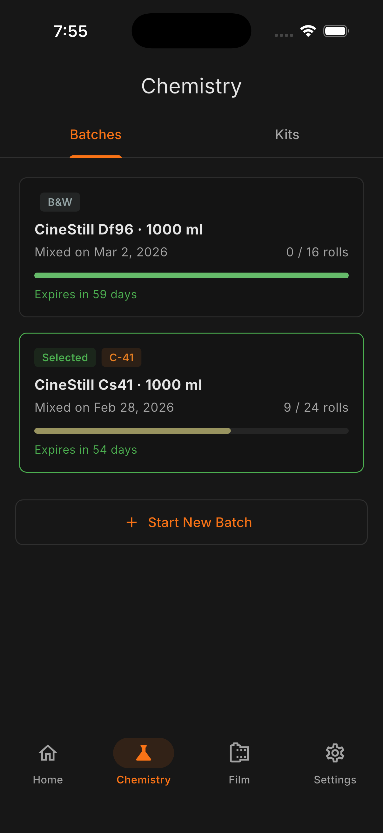Tap the plus icon for new batch

pos(131,522)
